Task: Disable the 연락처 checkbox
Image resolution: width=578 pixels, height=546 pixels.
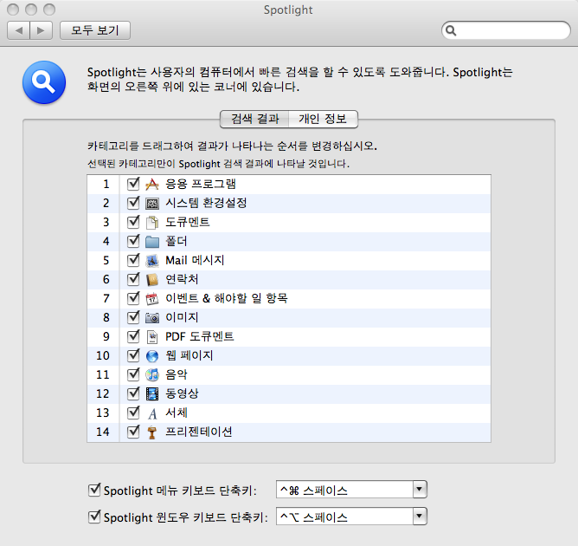Action: [x=133, y=279]
